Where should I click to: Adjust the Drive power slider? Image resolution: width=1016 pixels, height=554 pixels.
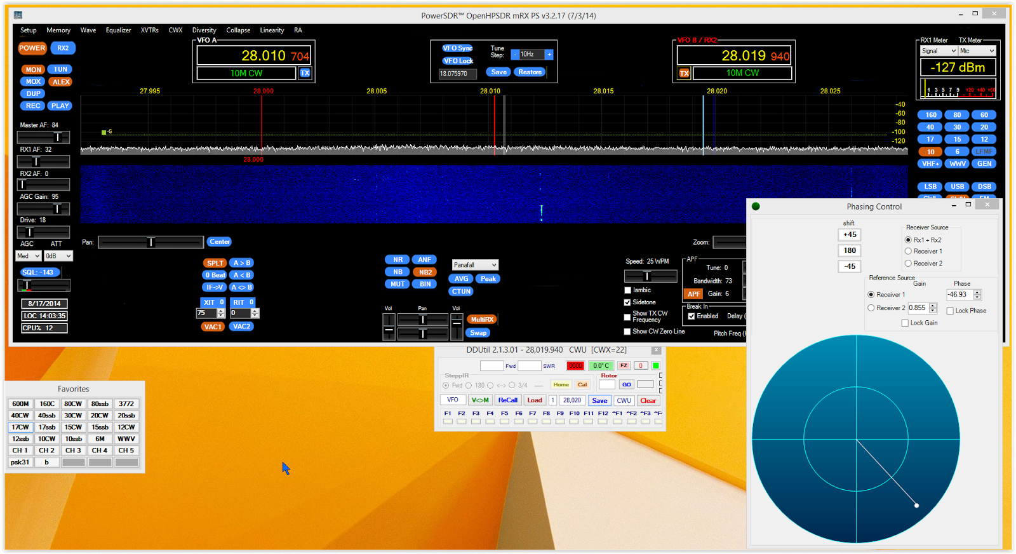tap(43, 232)
